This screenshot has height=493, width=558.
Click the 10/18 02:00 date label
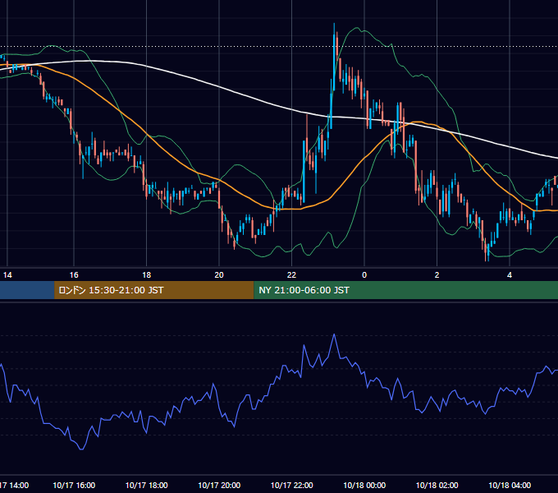(437, 485)
